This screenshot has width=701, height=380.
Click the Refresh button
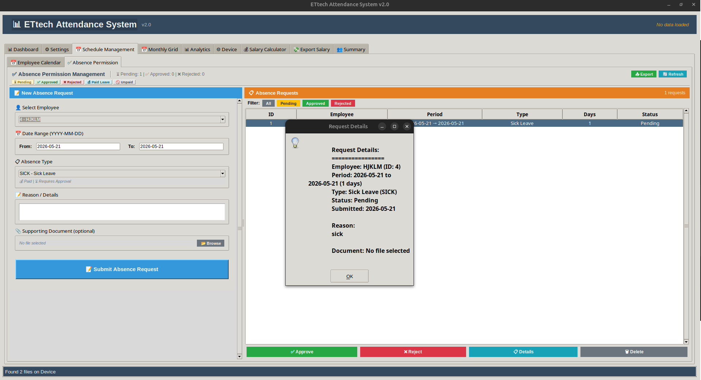673,74
